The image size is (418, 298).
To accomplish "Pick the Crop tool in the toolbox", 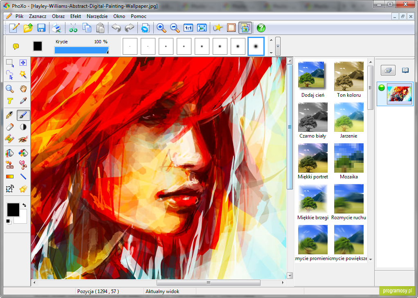I will click(x=10, y=189).
